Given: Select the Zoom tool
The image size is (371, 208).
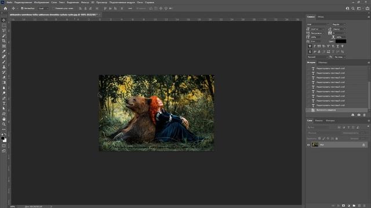Looking at the screenshot, I should tap(4, 124).
